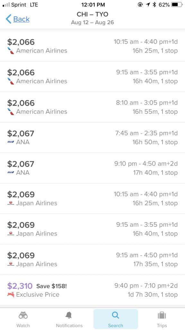
Task: Switch to the Watch tab label
Action: (x=23, y=325)
